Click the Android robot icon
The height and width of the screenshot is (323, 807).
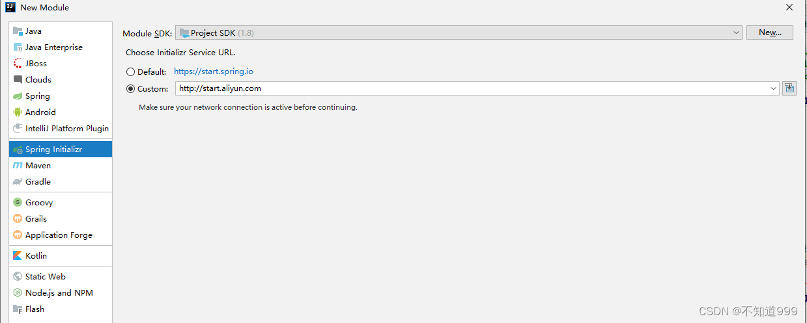(18, 112)
